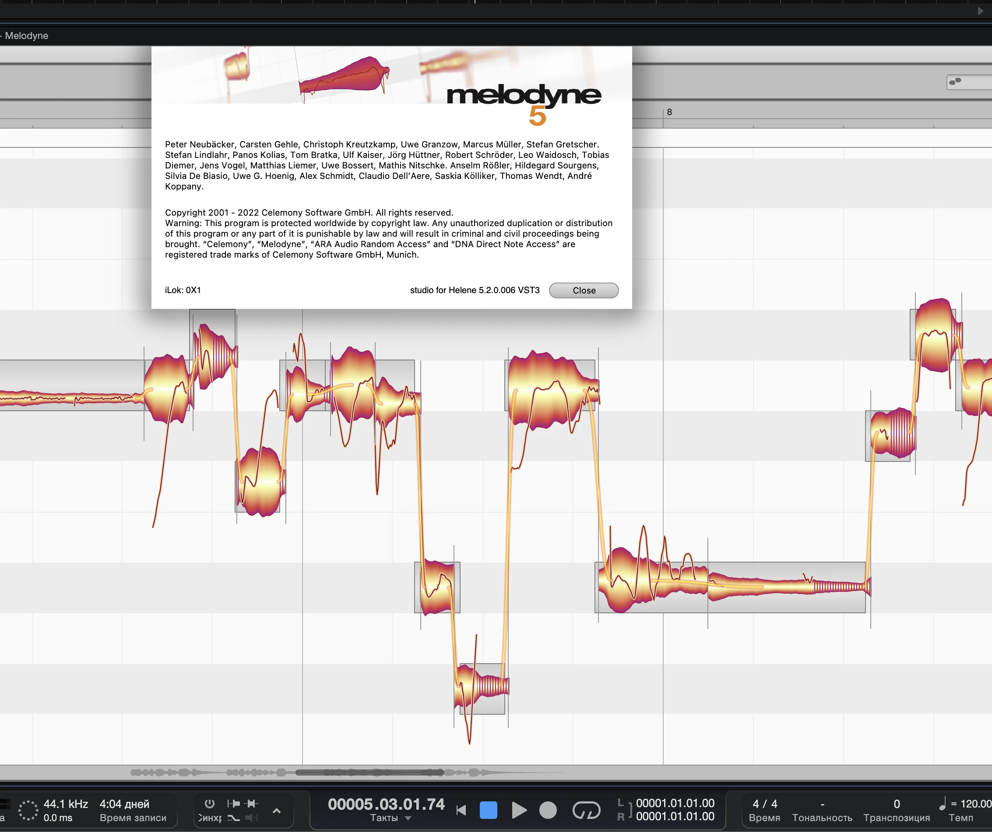Start recording with the Record button

[x=548, y=810]
